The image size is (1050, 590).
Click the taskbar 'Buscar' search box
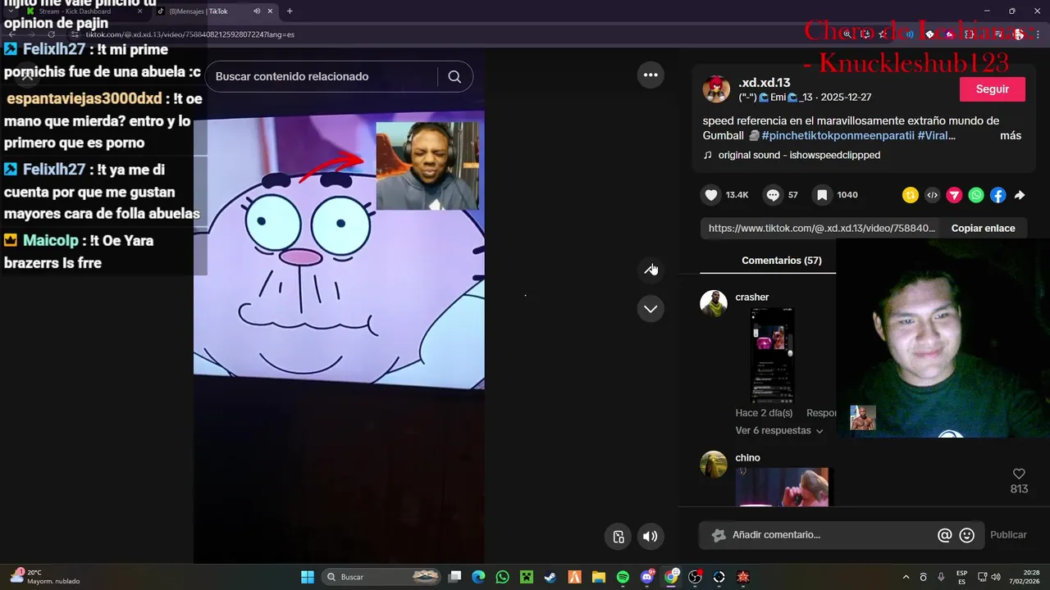(381, 577)
